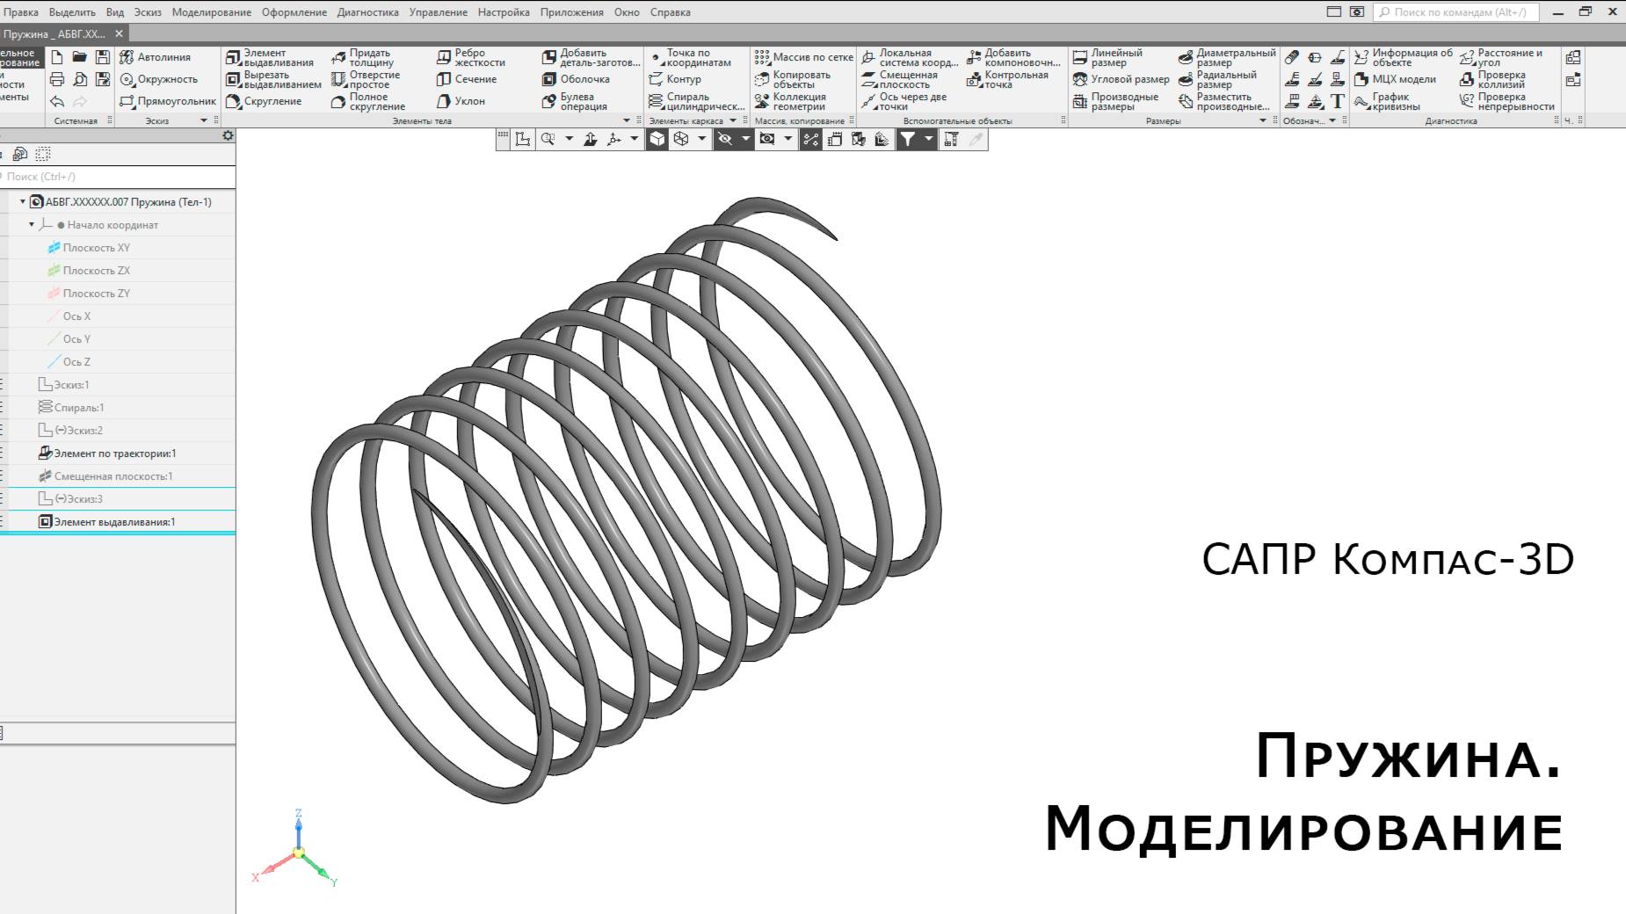Open the Моделирование menu
This screenshot has height=914, width=1626.
point(212,12)
